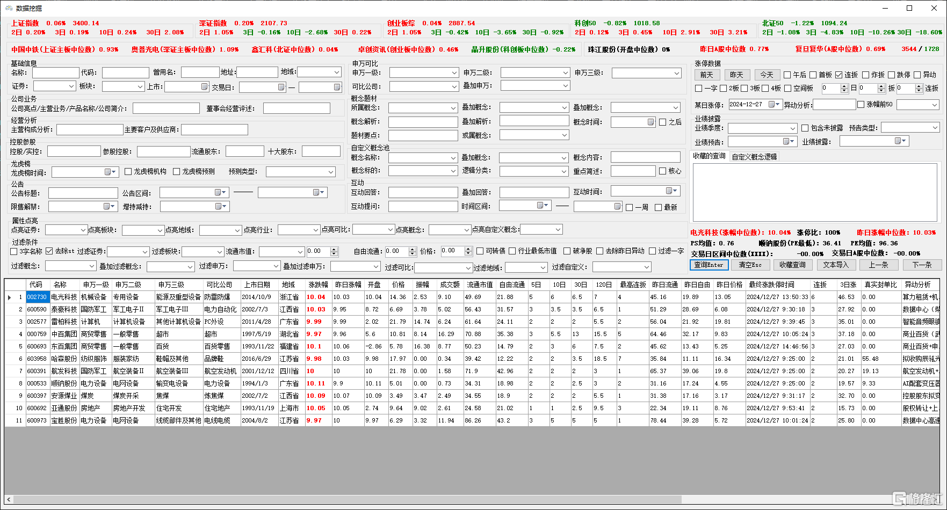
Task: Click the 名称 input field
Action: point(56,72)
